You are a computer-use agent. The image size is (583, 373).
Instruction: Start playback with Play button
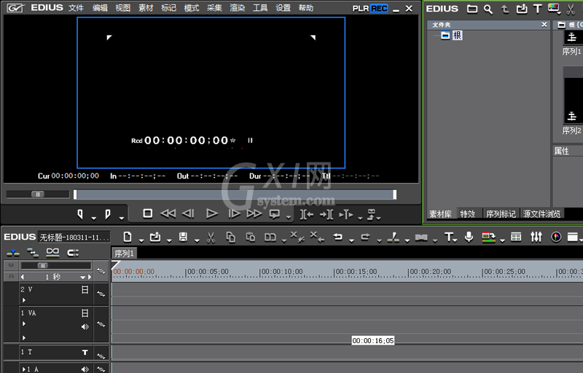[212, 213]
